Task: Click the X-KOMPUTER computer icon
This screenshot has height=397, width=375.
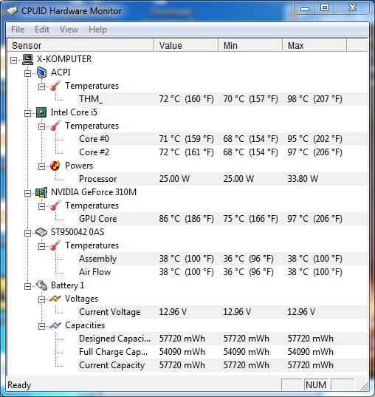Action: click(x=27, y=59)
